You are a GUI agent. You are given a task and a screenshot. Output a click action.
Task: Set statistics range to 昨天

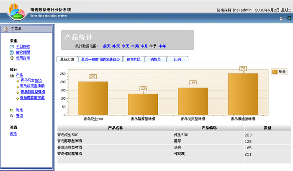(116, 46)
